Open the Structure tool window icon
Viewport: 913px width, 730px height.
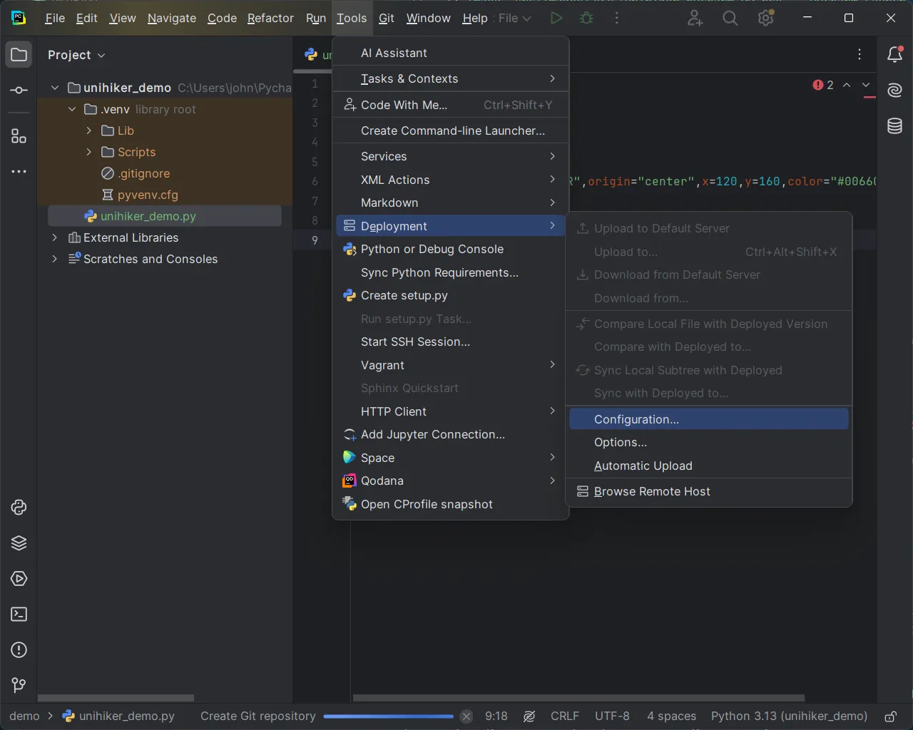pyautogui.click(x=19, y=136)
